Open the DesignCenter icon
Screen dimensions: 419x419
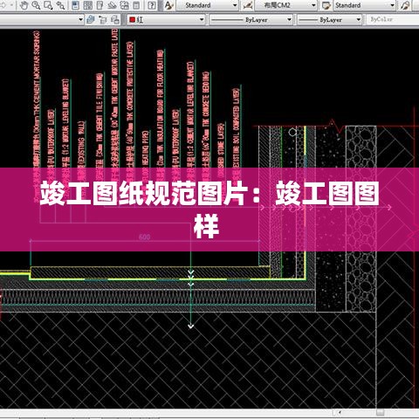pos(87,5)
